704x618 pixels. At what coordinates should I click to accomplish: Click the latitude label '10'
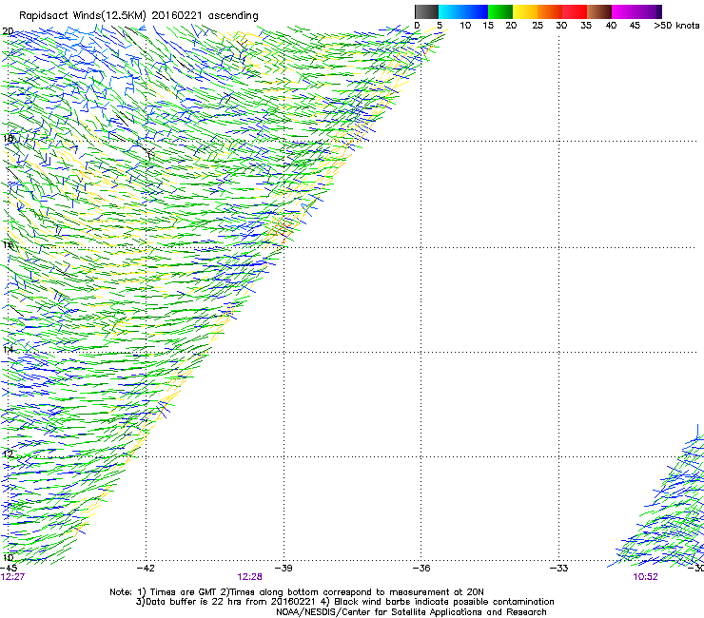(x=8, y=558)
